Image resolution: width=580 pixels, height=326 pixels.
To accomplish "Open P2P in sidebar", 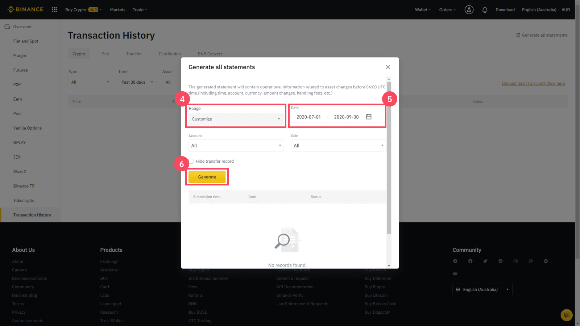I will [17, 84].
